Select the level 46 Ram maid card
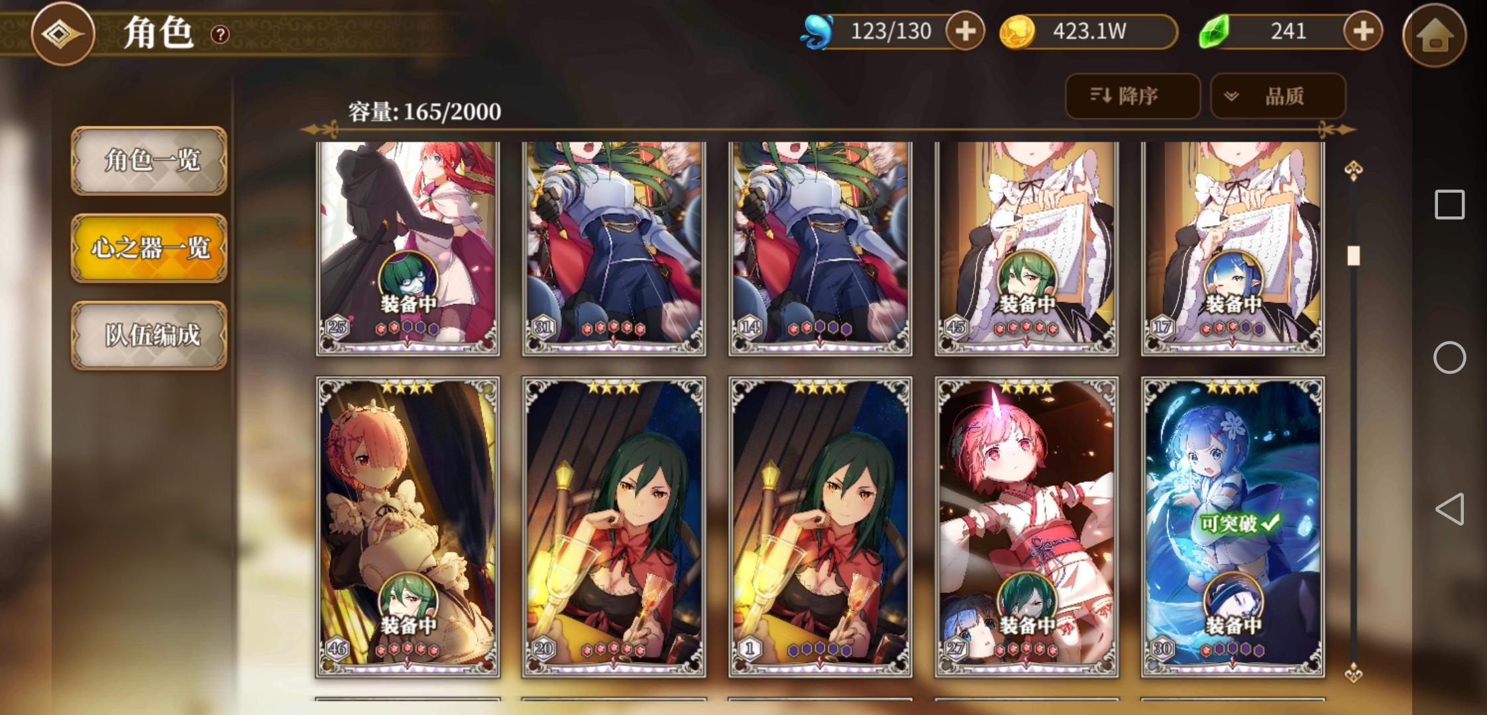 click(x=408, y=527)
